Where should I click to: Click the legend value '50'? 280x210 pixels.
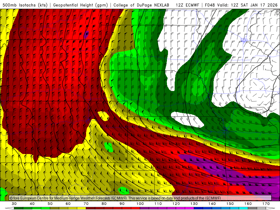click(50, 204)
